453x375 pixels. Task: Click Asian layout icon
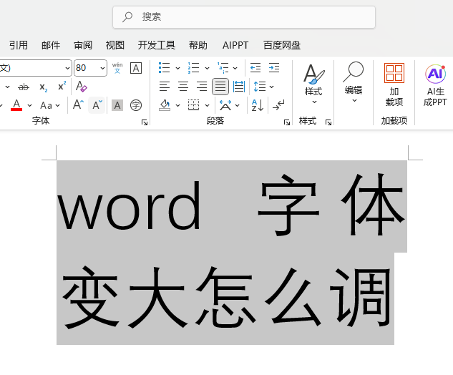click(x=225, y=105)
